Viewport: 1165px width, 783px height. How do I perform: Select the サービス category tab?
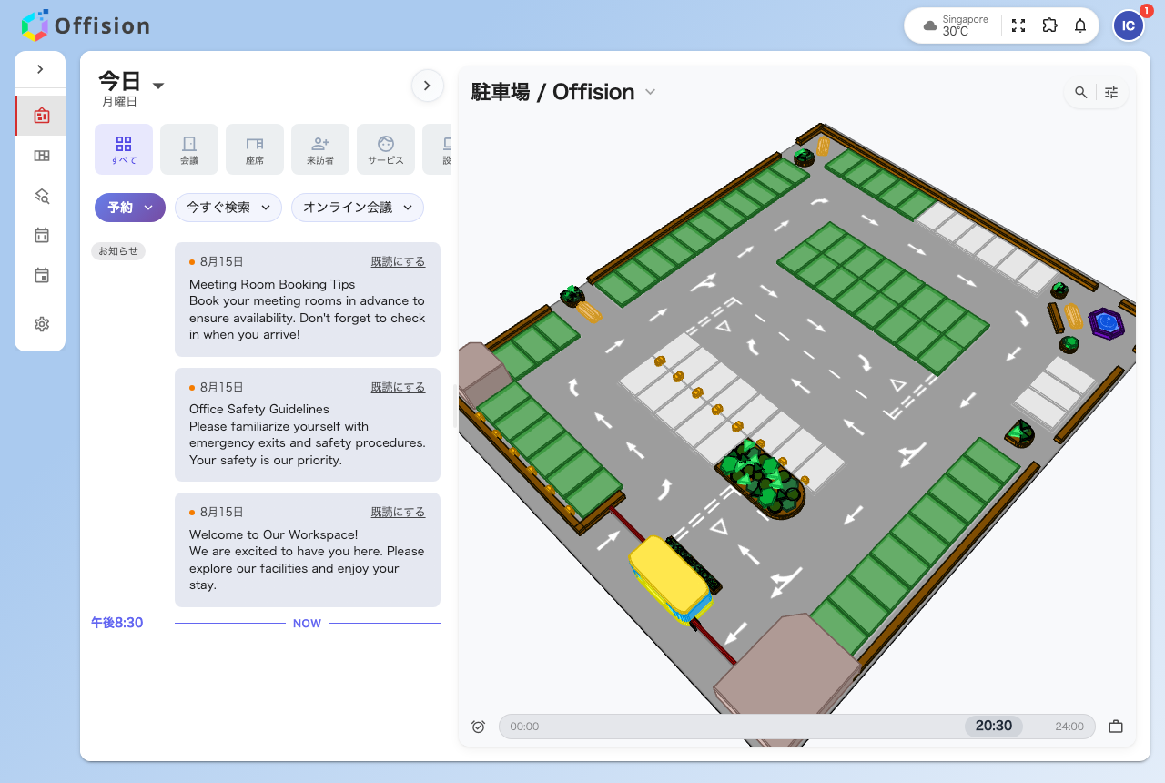click(386, 149)
